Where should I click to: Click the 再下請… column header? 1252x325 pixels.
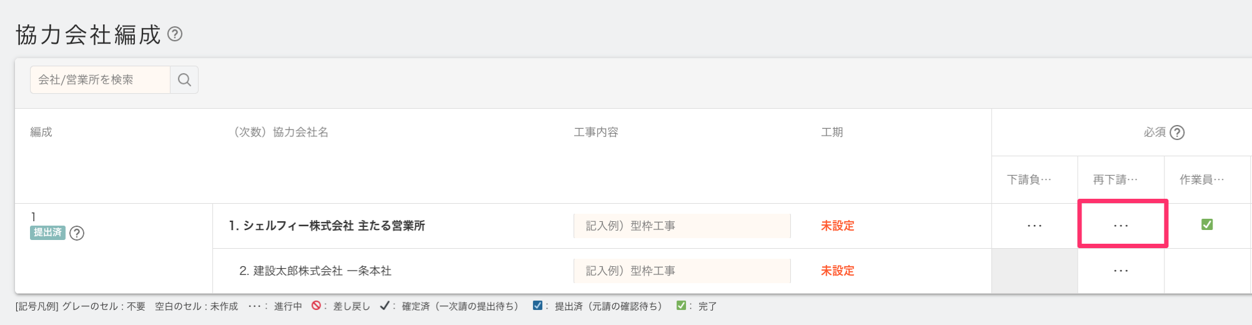pyautogui.click(x=1115, y=180)
